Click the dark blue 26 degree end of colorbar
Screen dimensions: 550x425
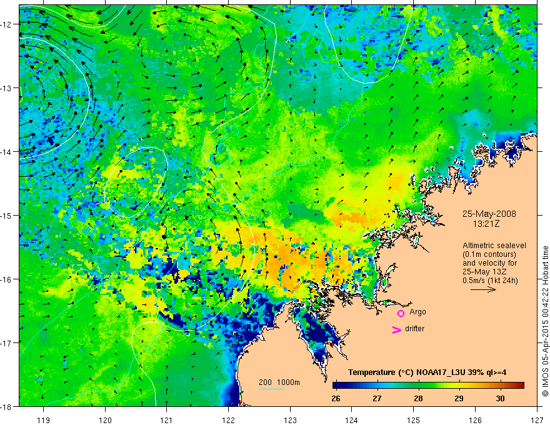pos(336,386)
